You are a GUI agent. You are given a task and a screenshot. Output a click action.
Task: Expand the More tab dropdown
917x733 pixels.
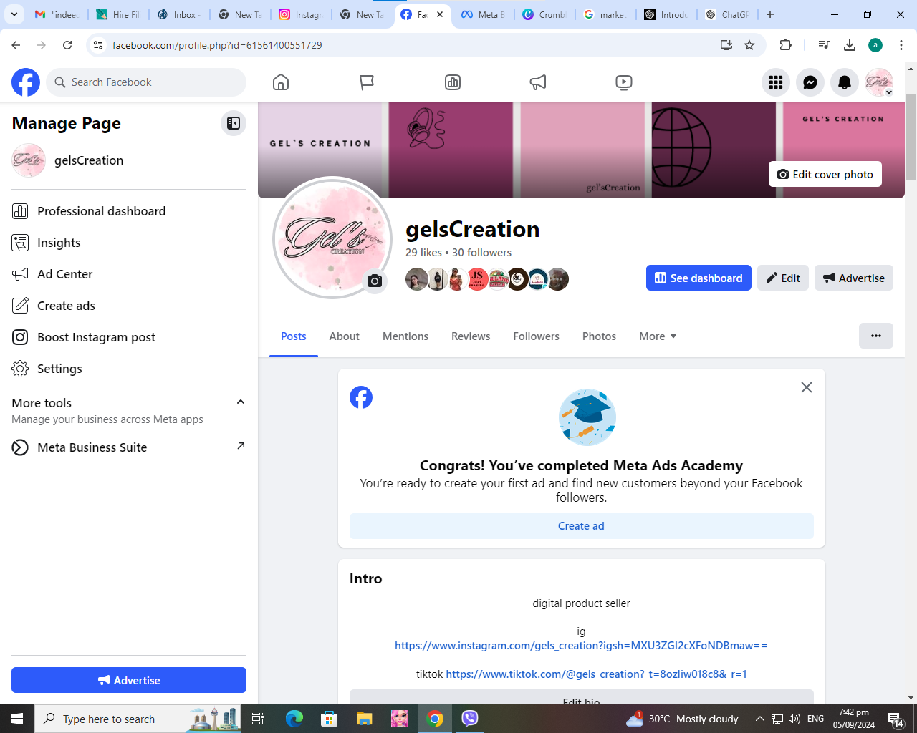[x=658, y=336]
